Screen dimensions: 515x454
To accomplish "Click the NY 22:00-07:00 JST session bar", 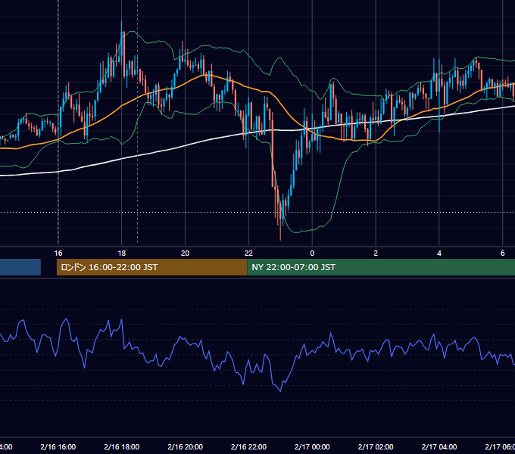I will (381, 267).
